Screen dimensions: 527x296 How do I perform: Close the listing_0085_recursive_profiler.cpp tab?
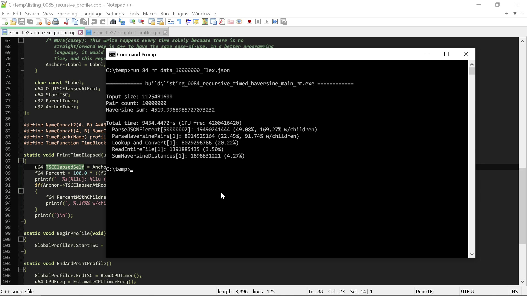pyautogui.click(x=80, y=32)
